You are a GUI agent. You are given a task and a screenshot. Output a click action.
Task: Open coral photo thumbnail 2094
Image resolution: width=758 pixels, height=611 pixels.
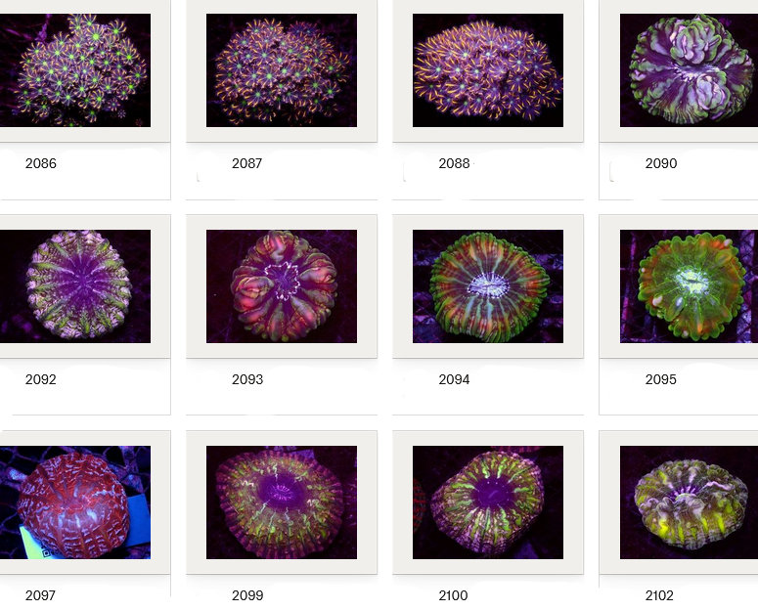click(488, 285)
